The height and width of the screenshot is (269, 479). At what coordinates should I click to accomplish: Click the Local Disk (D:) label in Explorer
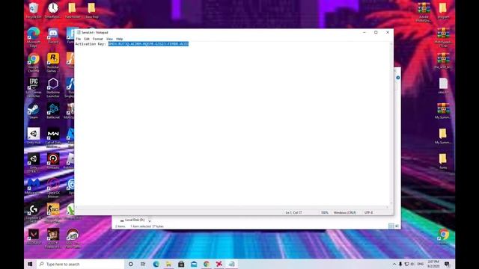click(x=135, y=220)
